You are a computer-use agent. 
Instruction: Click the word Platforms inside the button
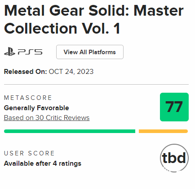point(102,52)
